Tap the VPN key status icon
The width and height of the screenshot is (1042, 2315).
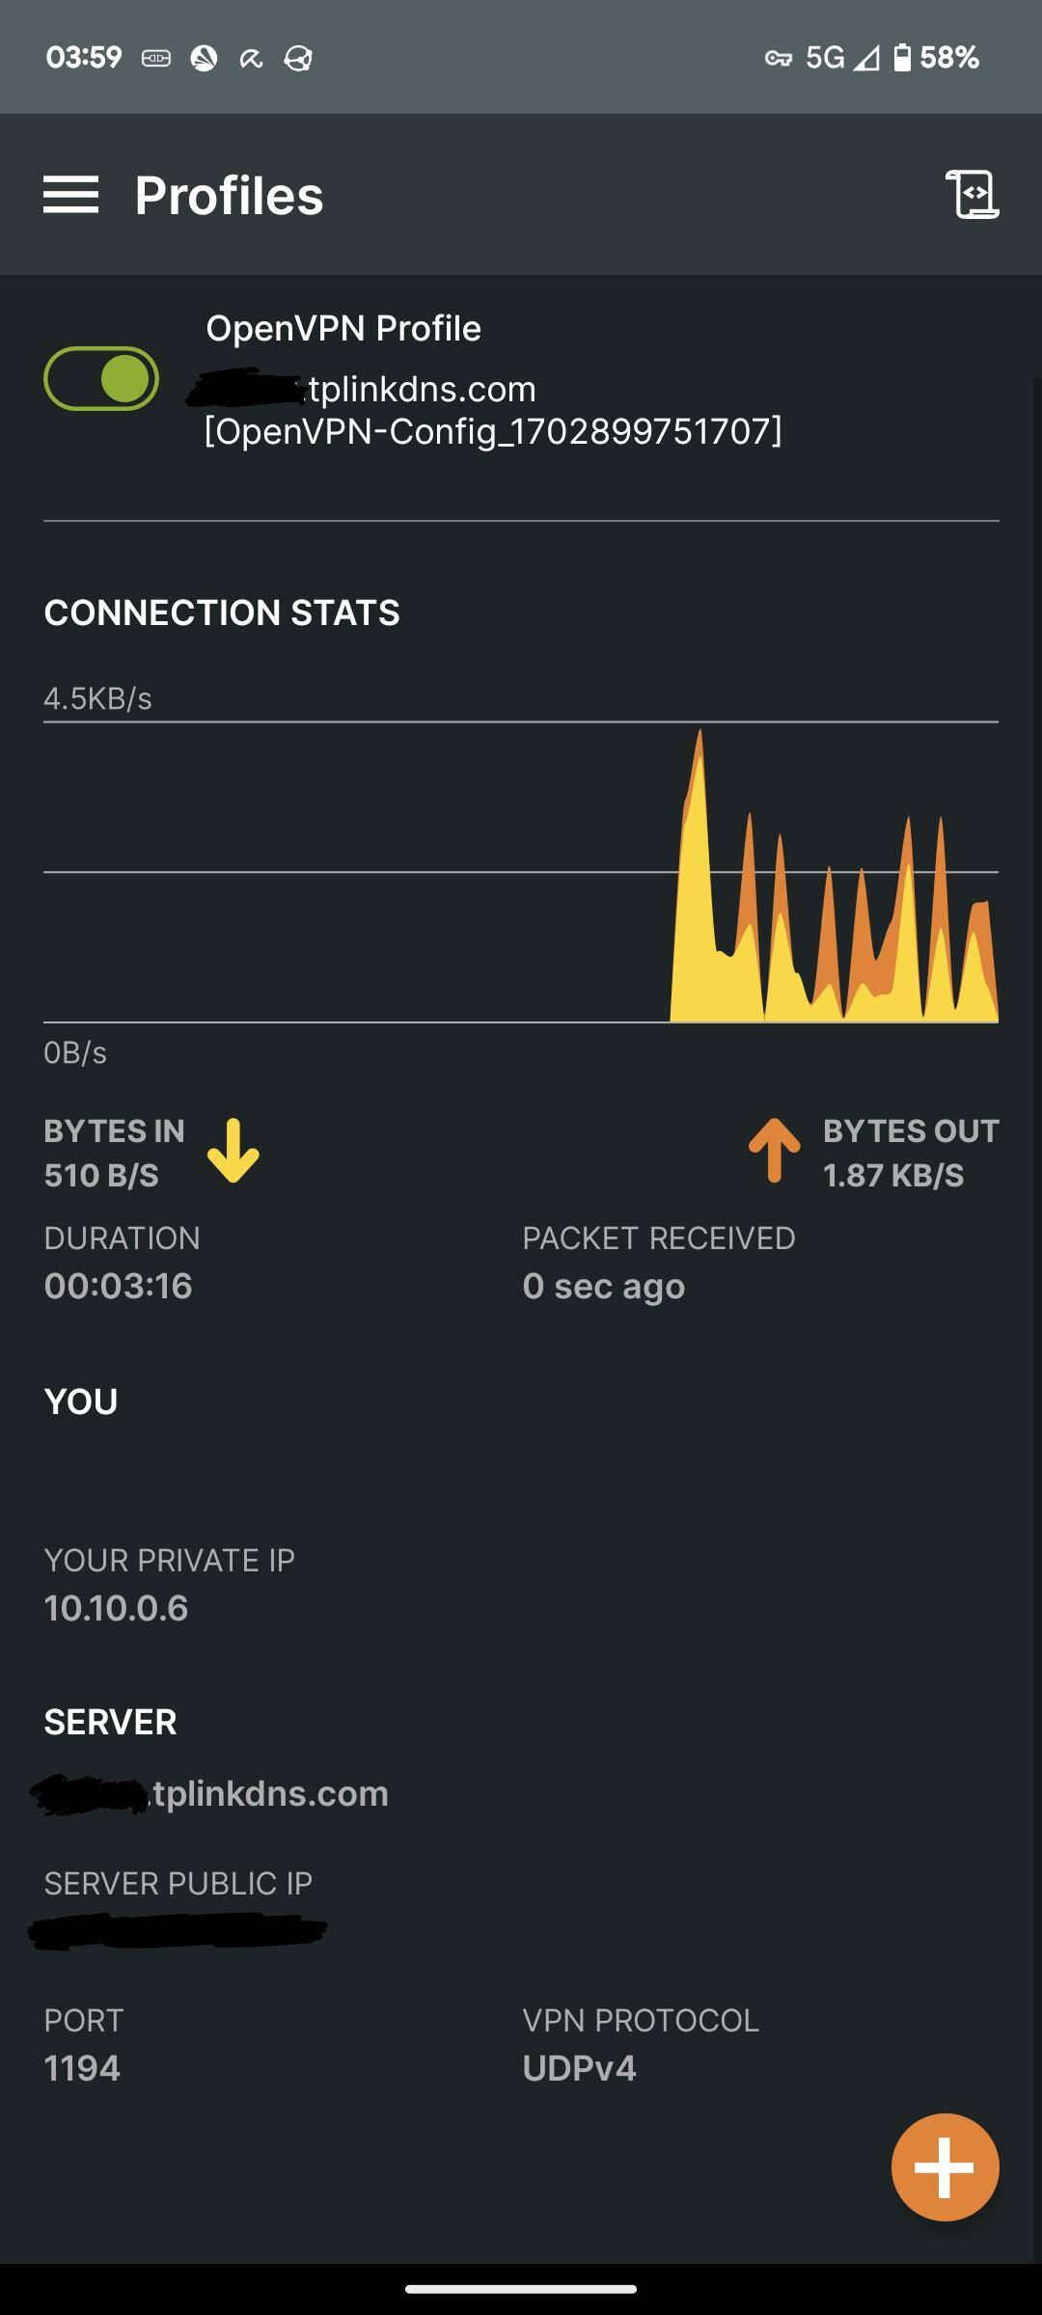(778, 59)
